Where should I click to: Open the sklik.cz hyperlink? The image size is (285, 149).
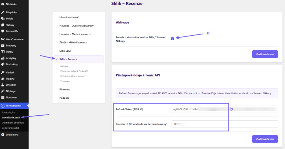pyautogui.click(x=196, y=93)
